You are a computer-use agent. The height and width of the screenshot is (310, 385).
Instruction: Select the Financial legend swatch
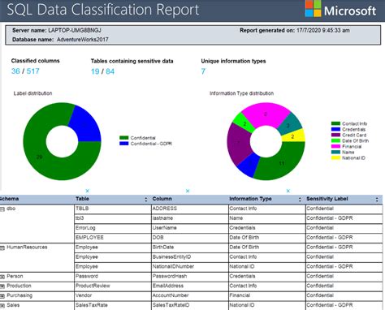coord(335,146)
